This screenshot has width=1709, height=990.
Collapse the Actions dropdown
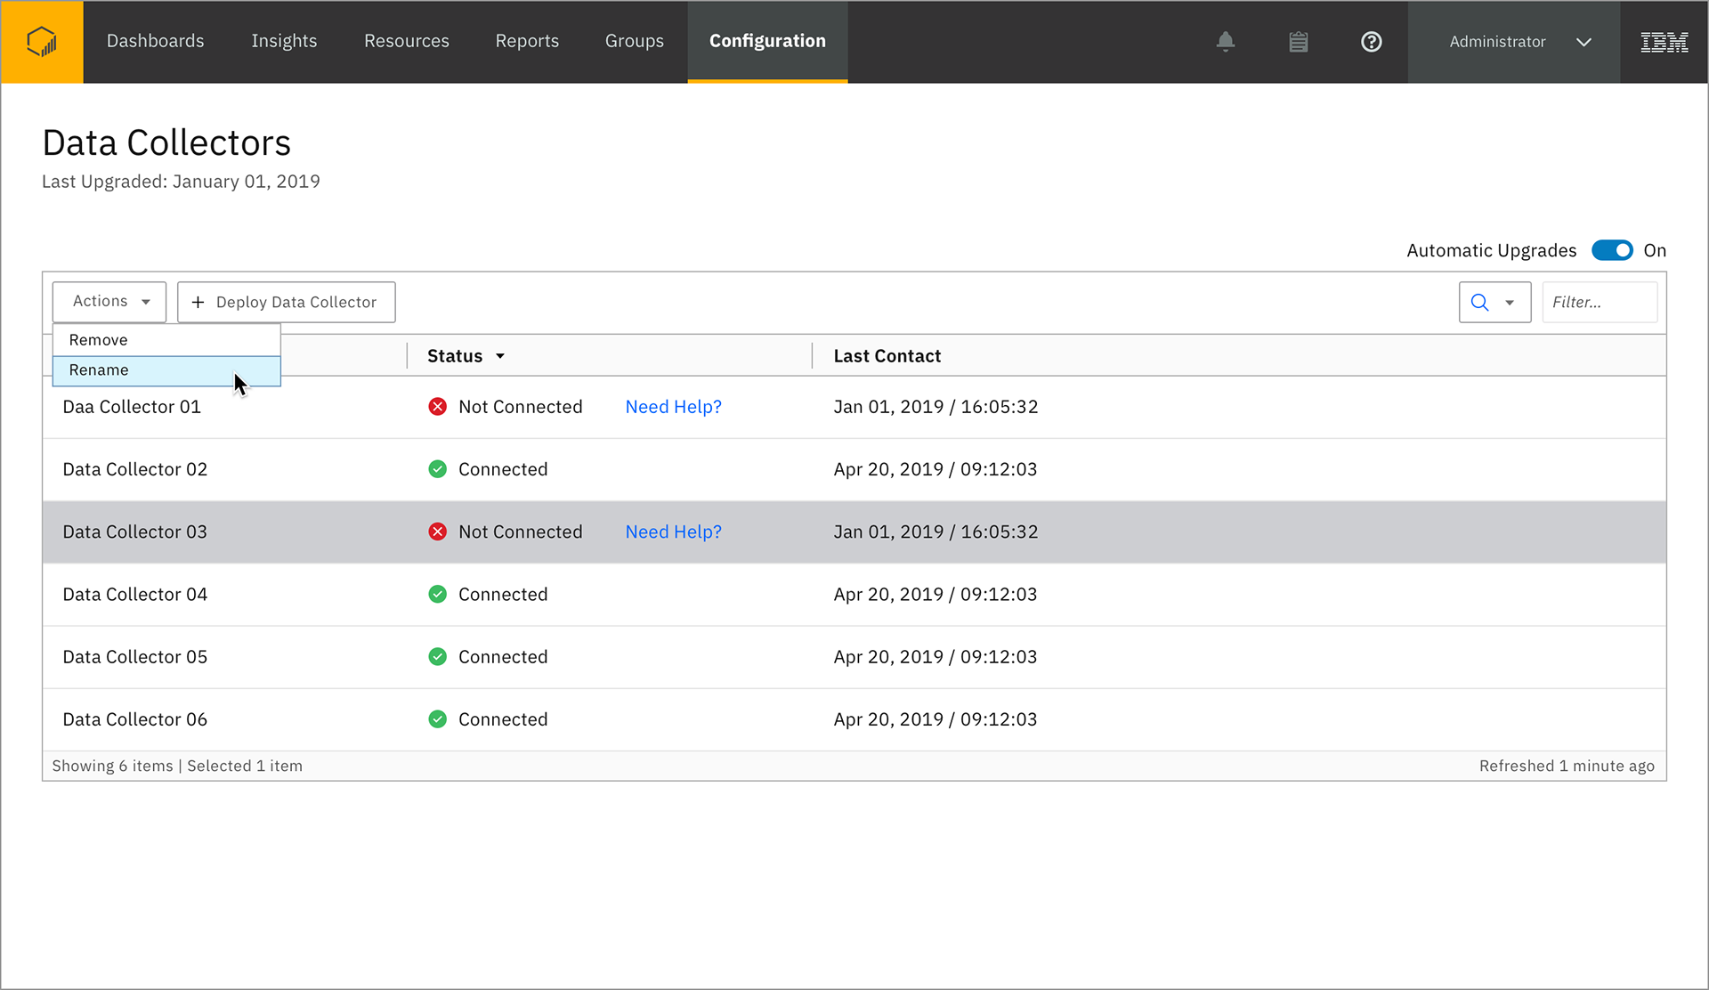(109, 302)
